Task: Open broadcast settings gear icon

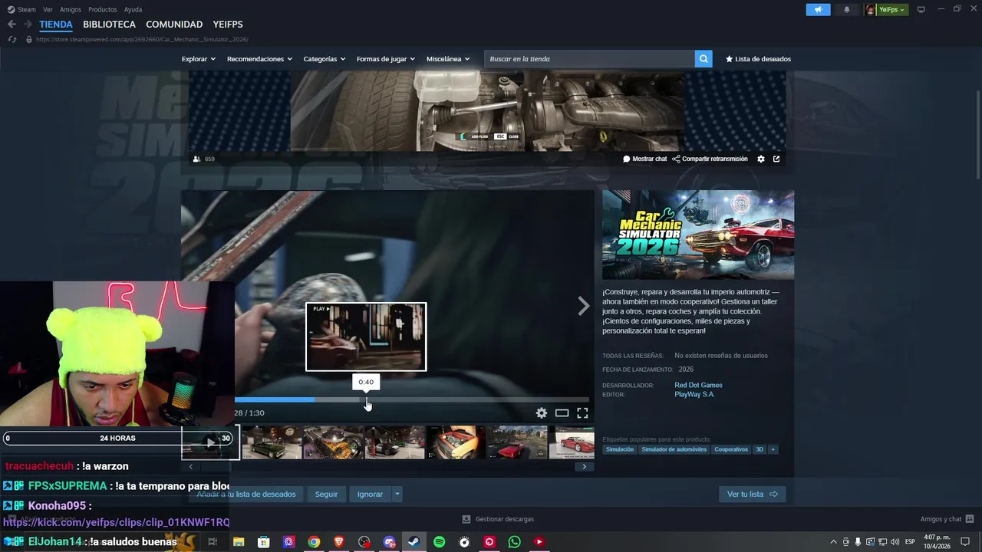Action: [761, 159]
